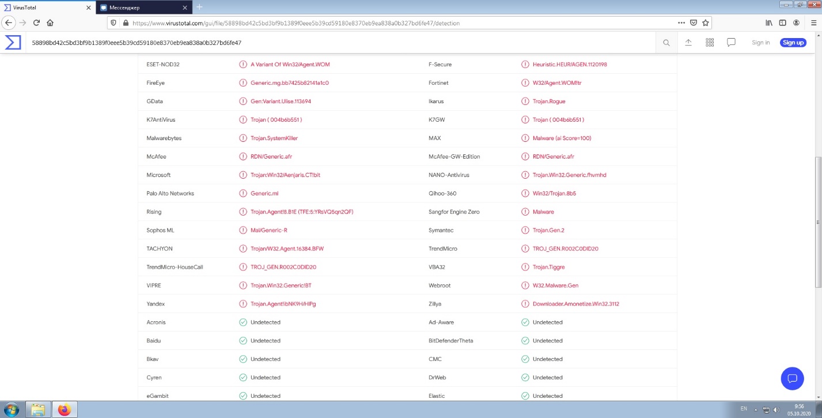This screenshot has height=418, width=822.
Task: Click the 'ESET-NOD32' engine name
Action: click(x=163, y=65)
